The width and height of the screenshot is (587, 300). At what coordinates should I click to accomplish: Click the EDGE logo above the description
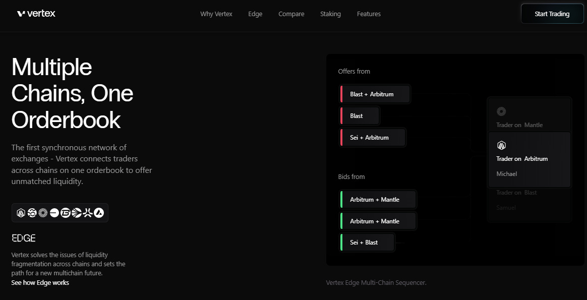pos(24,238)
